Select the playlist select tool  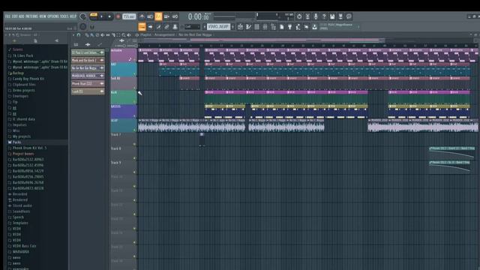(118, 35)
